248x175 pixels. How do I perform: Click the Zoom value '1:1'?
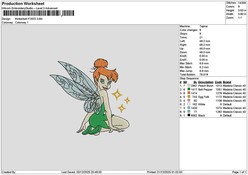240,18
